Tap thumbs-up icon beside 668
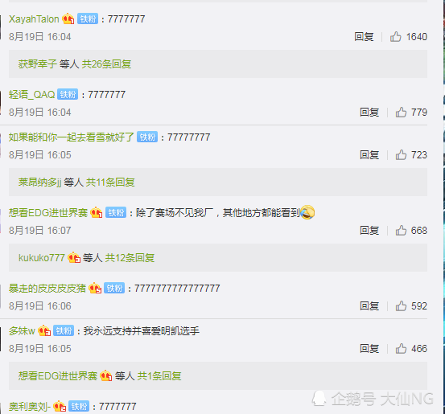The width and height of the screenshot is (445, 414). pos(401,230)
